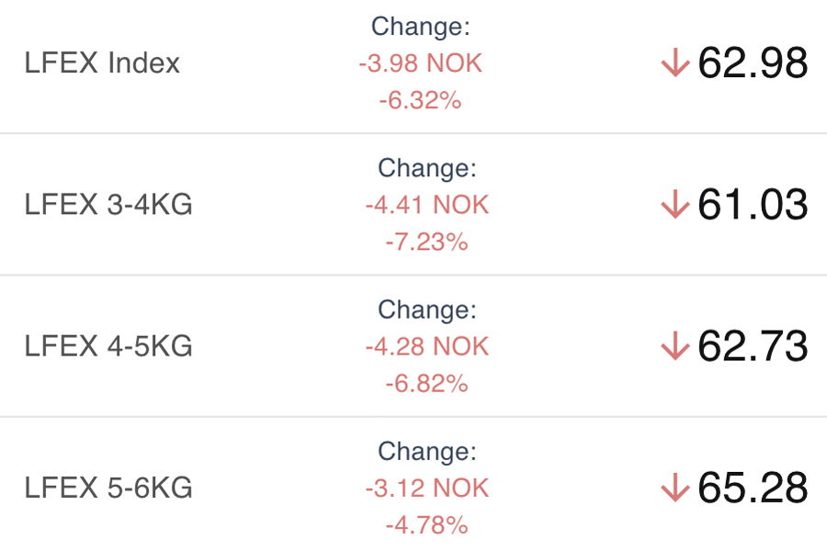Select the -4.41 NOK change amount
Viewport: 827px width, 551px height.
pos(427,205)
